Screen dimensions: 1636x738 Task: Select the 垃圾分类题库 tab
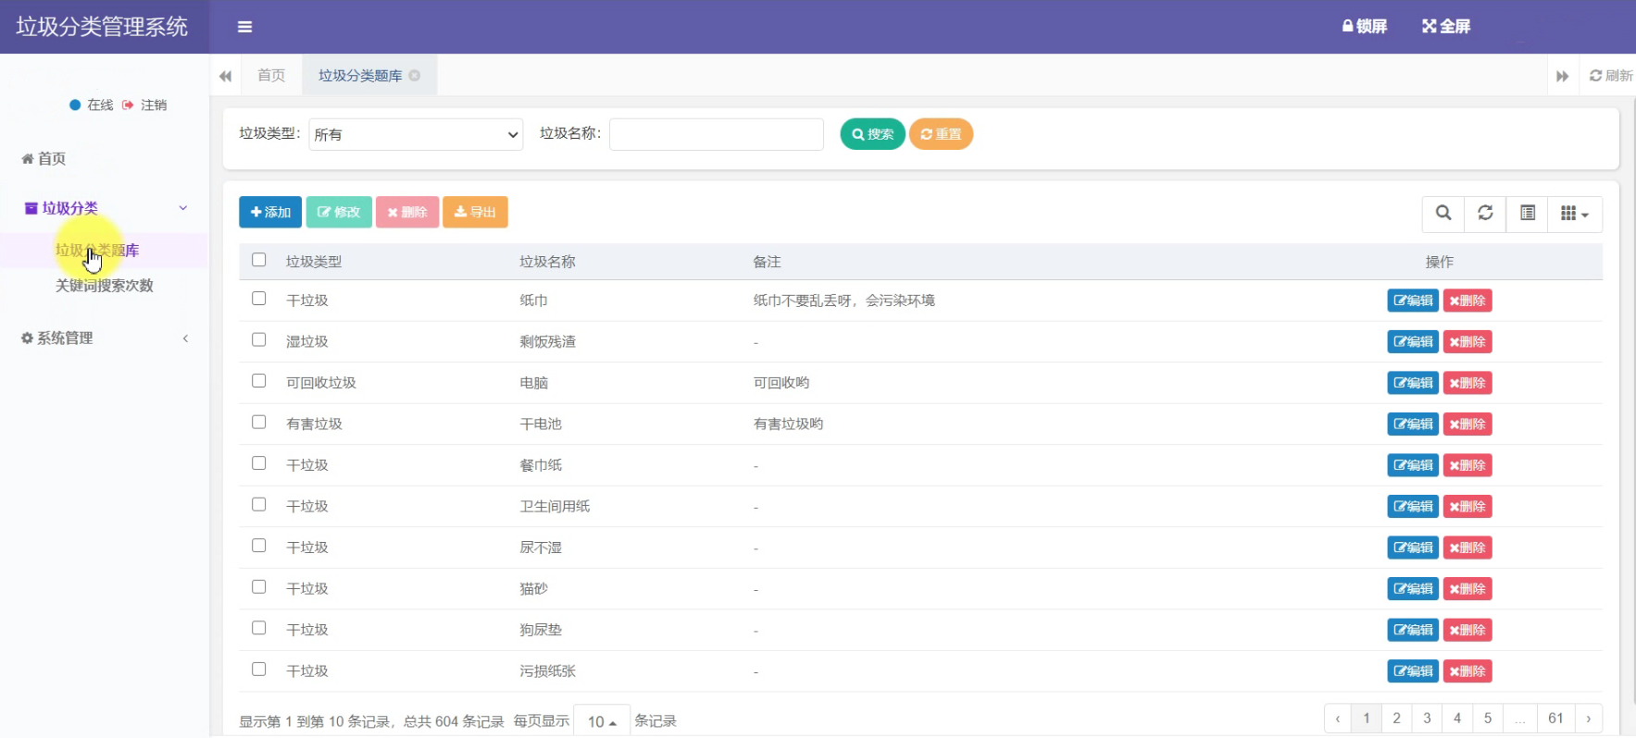click(360, 76)
